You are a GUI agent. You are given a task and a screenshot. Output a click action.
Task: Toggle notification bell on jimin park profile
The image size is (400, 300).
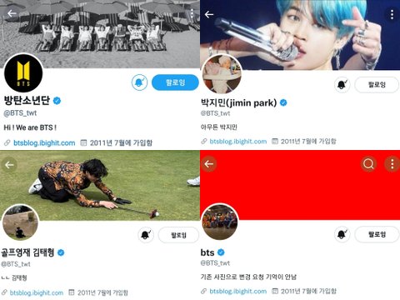point(342,84)
